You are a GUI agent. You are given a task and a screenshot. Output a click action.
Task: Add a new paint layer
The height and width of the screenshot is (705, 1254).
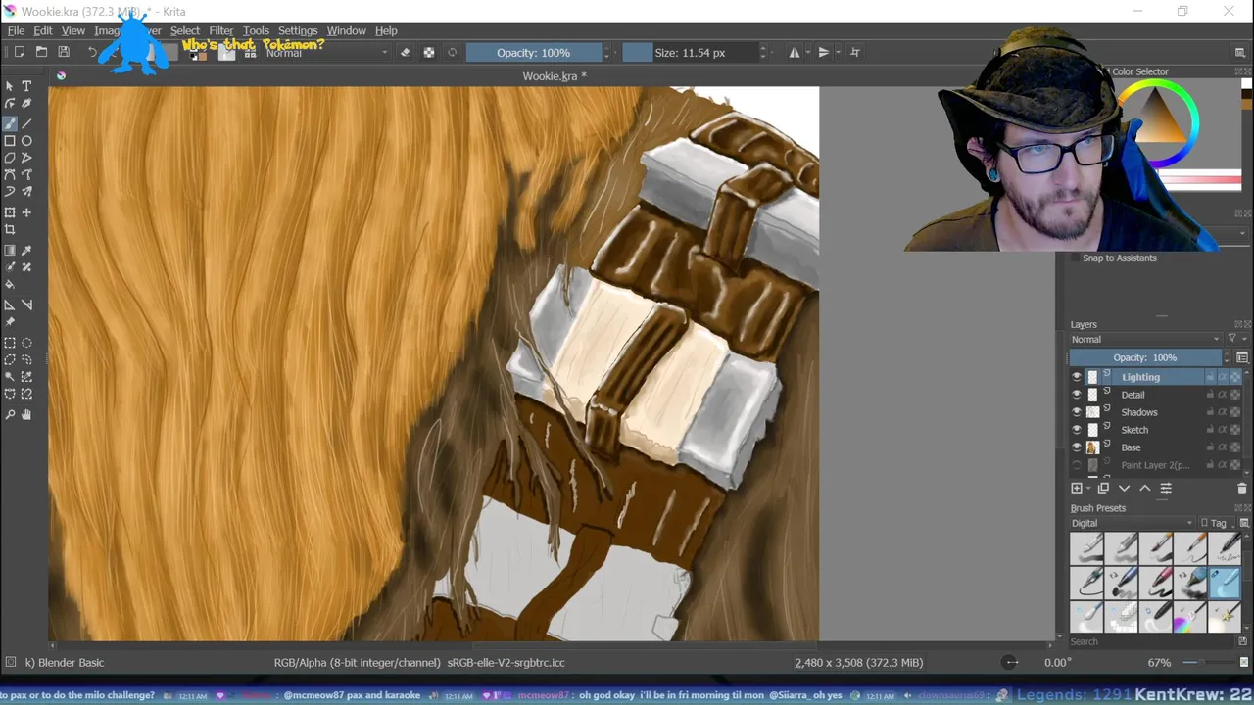tap(1077, 488)
